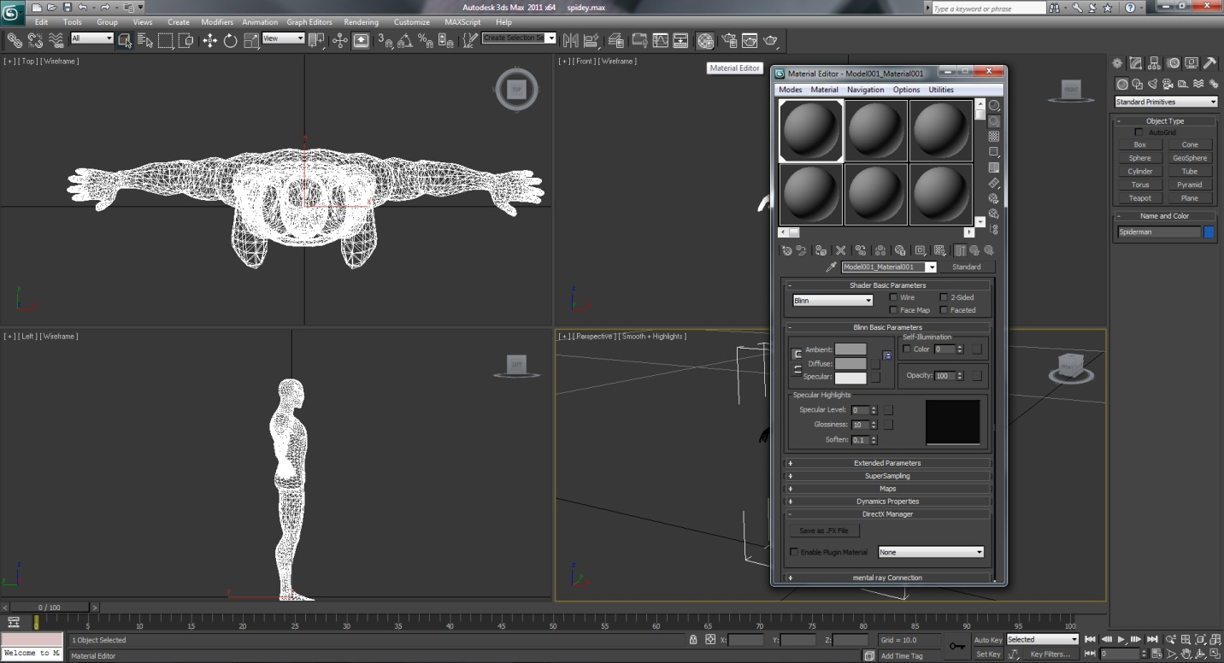Click the Teapot primitive button
This screenshot has height=663, width=1224.
point(1139,198)
